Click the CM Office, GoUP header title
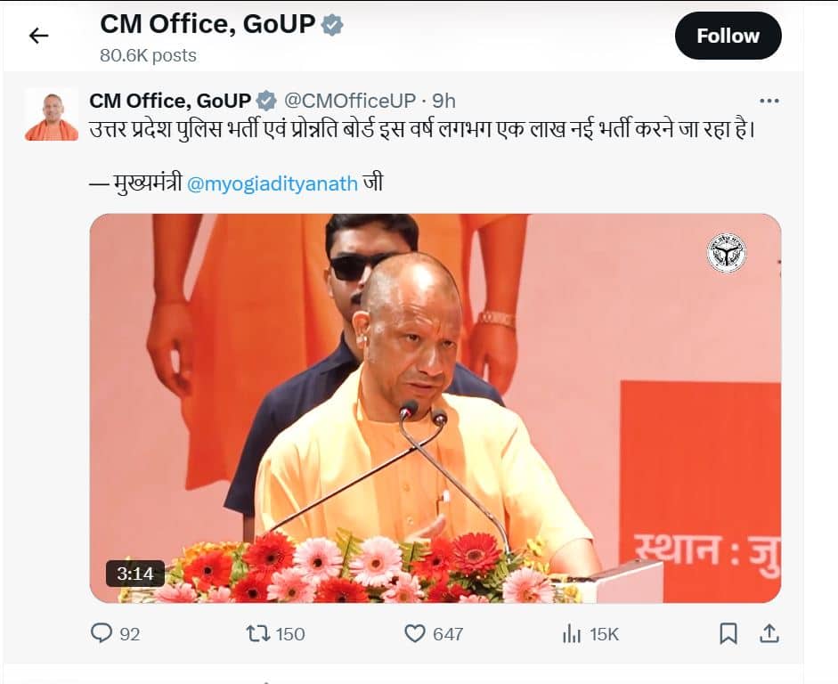Viewport: 838px width, 684px height. pos(207,25)
